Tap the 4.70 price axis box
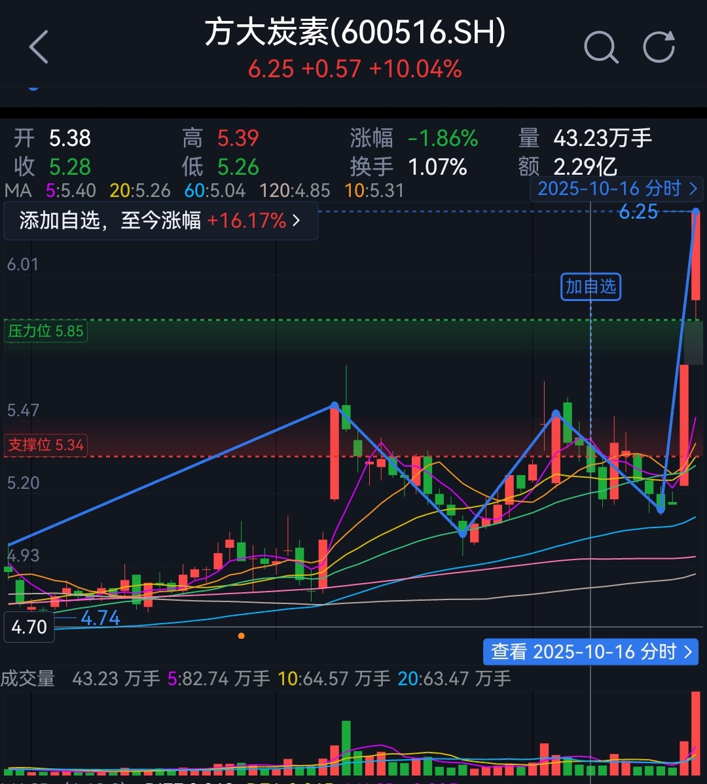 click(x=29, y=627)
